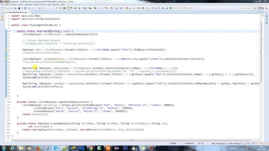Open the Source menu
The width and height of the screenshot is (269, 151).
coord(21,5)
